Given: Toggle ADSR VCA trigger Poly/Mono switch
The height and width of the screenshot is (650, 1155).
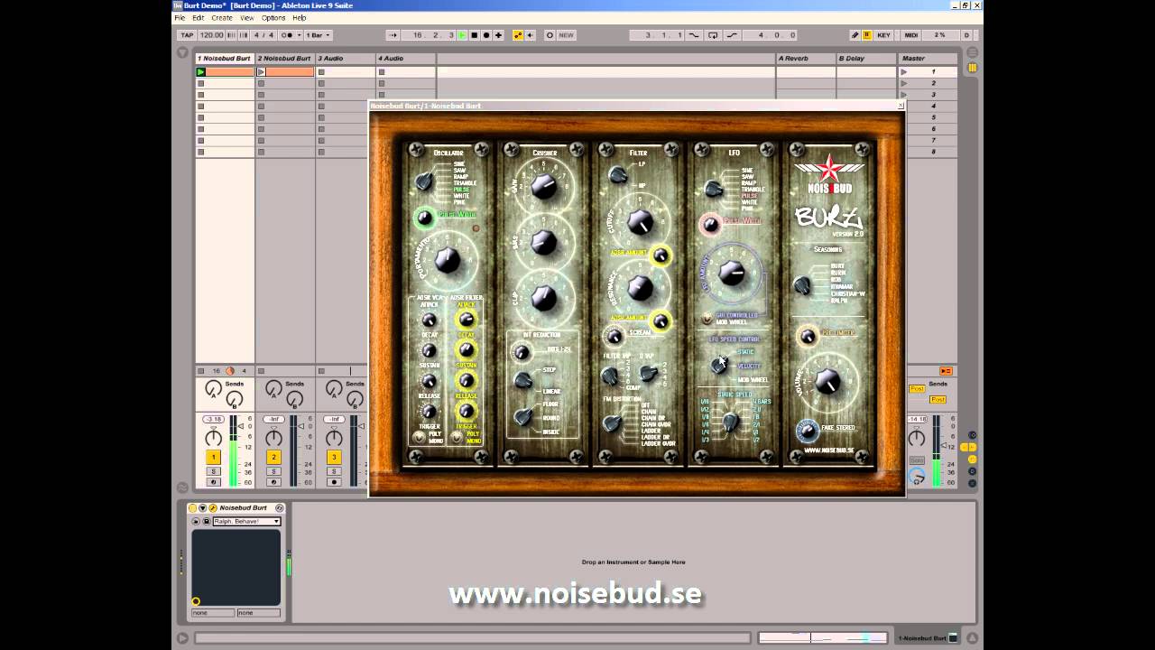Looking at the screenshot, I should 419,438.
